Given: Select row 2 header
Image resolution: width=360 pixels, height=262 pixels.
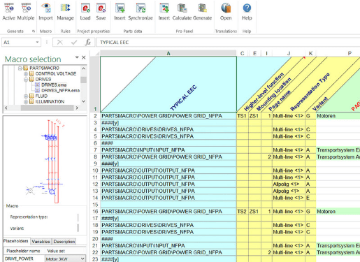Looking at the screenshot, I should (95, 116).
